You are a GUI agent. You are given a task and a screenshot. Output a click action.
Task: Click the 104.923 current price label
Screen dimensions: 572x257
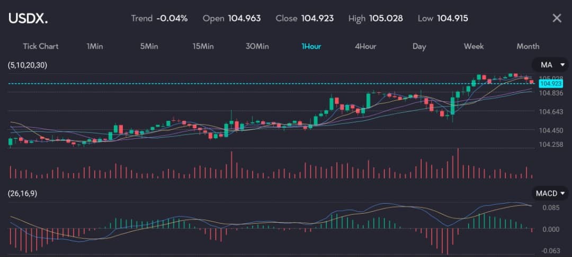tap(550, 84)
